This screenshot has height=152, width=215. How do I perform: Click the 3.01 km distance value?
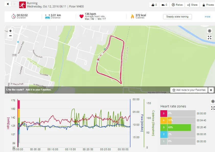click(x=56, y=15)
